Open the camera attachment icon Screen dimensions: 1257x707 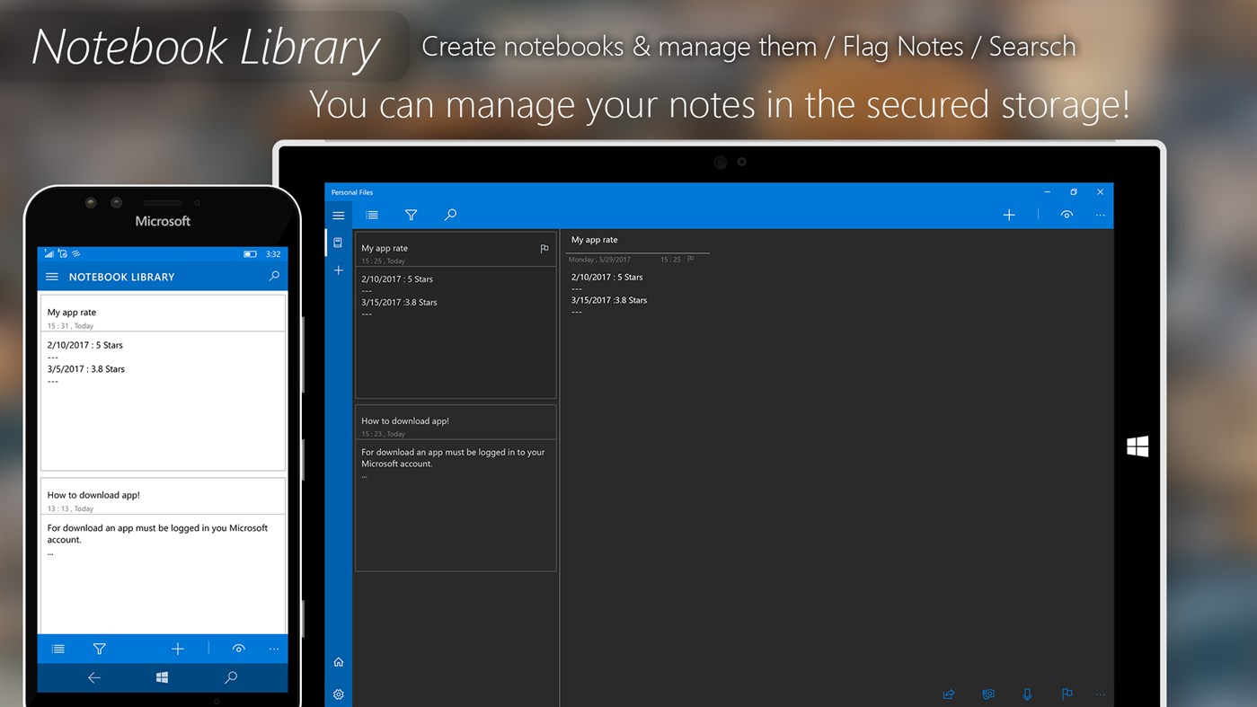click(x=987, y=694)
